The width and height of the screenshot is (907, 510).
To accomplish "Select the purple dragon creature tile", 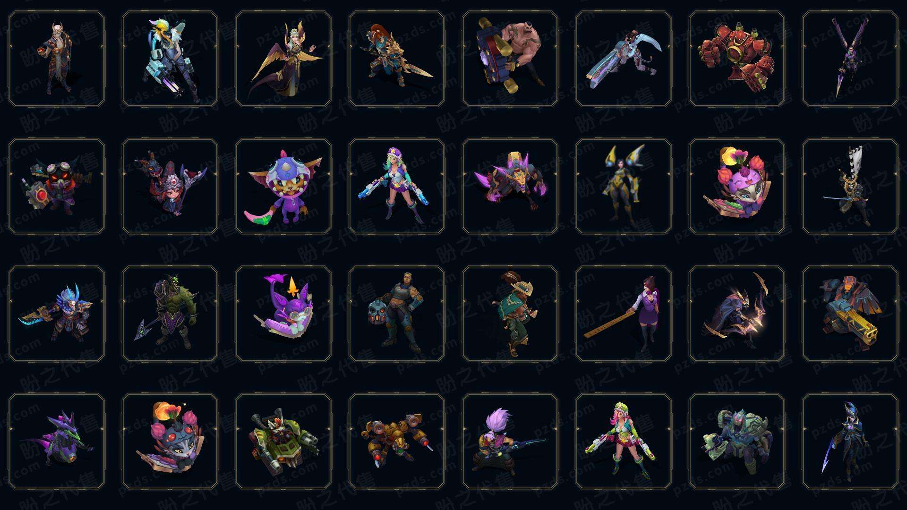I will coord(57,441).
